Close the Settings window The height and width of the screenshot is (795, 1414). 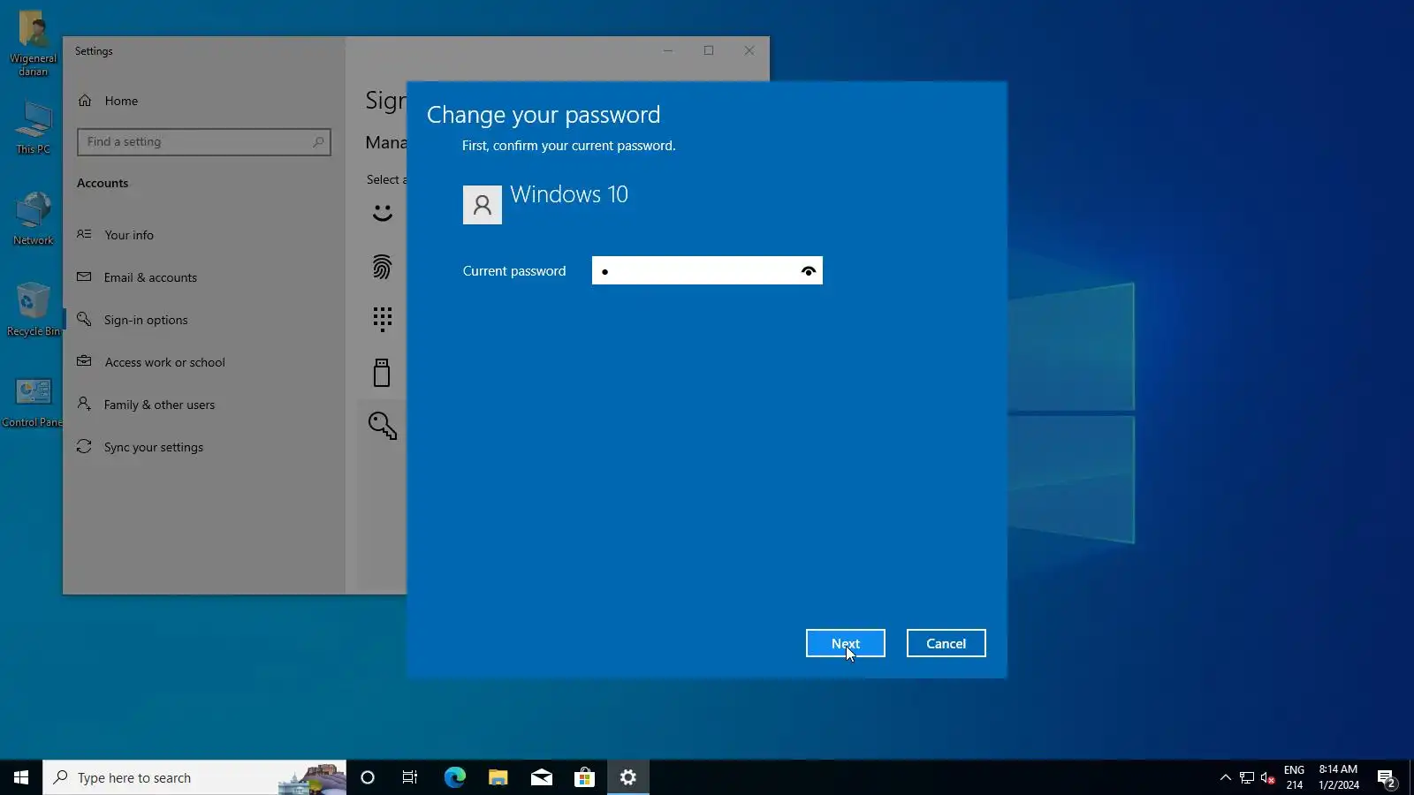[x=749, y=50]
